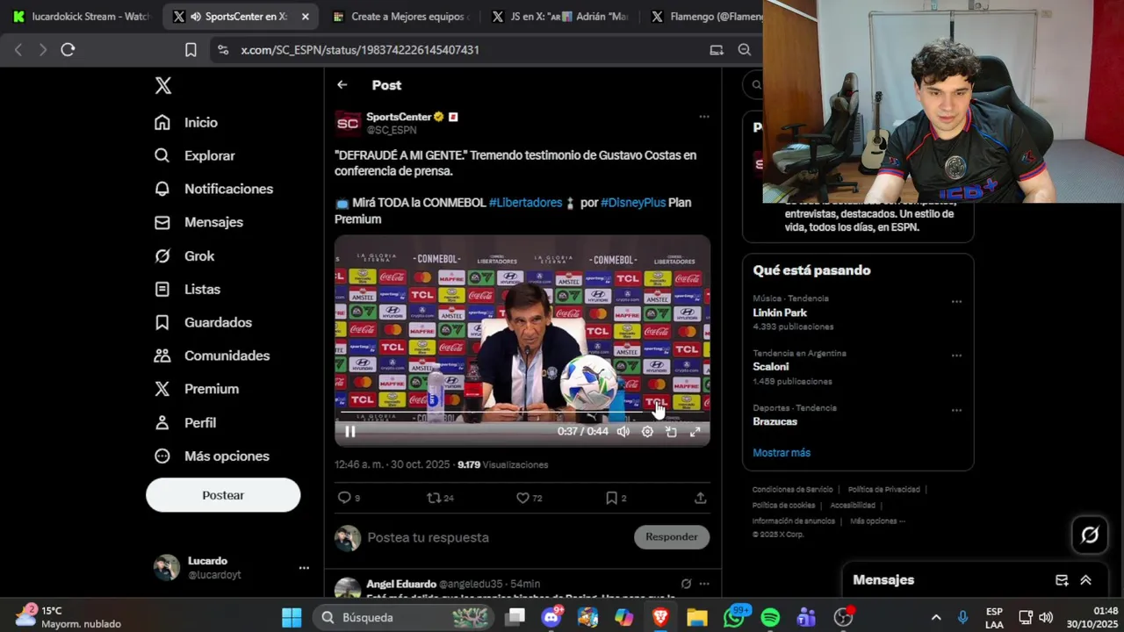The height and width of the screenshot is (632, 1124).
Task: Like the SportsCenter post
Action: (x=522, y=498)
